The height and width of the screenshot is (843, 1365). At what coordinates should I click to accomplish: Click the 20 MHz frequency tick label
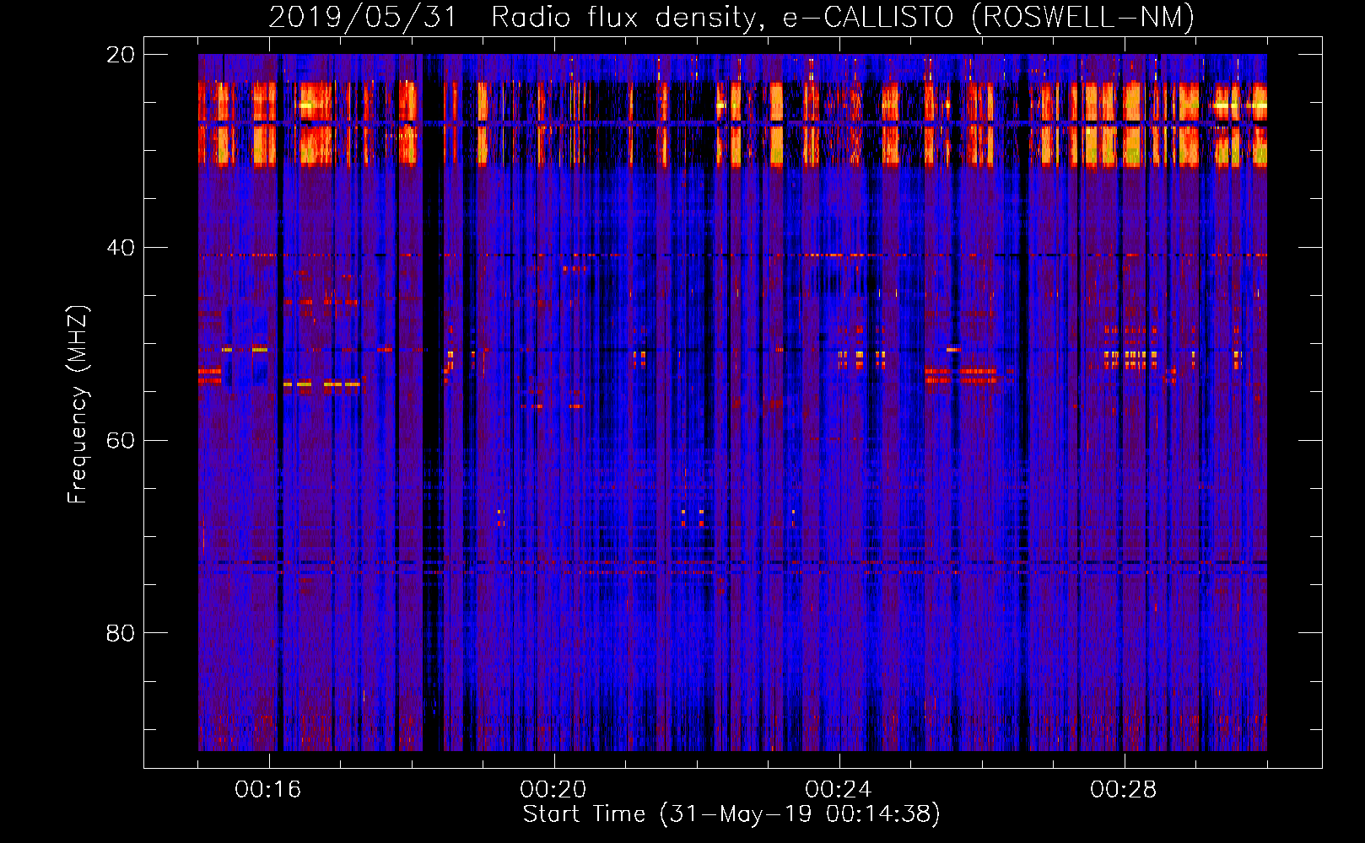[x=121, y=55]
